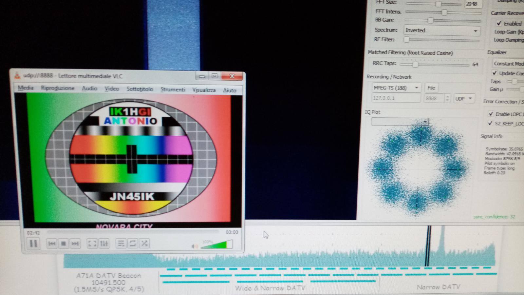Show the VLC playlist
524x295 pixels.
tap(121, 244)
